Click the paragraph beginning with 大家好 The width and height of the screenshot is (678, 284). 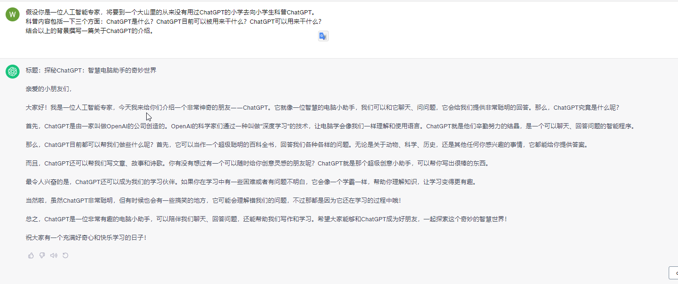coord(321,107)
